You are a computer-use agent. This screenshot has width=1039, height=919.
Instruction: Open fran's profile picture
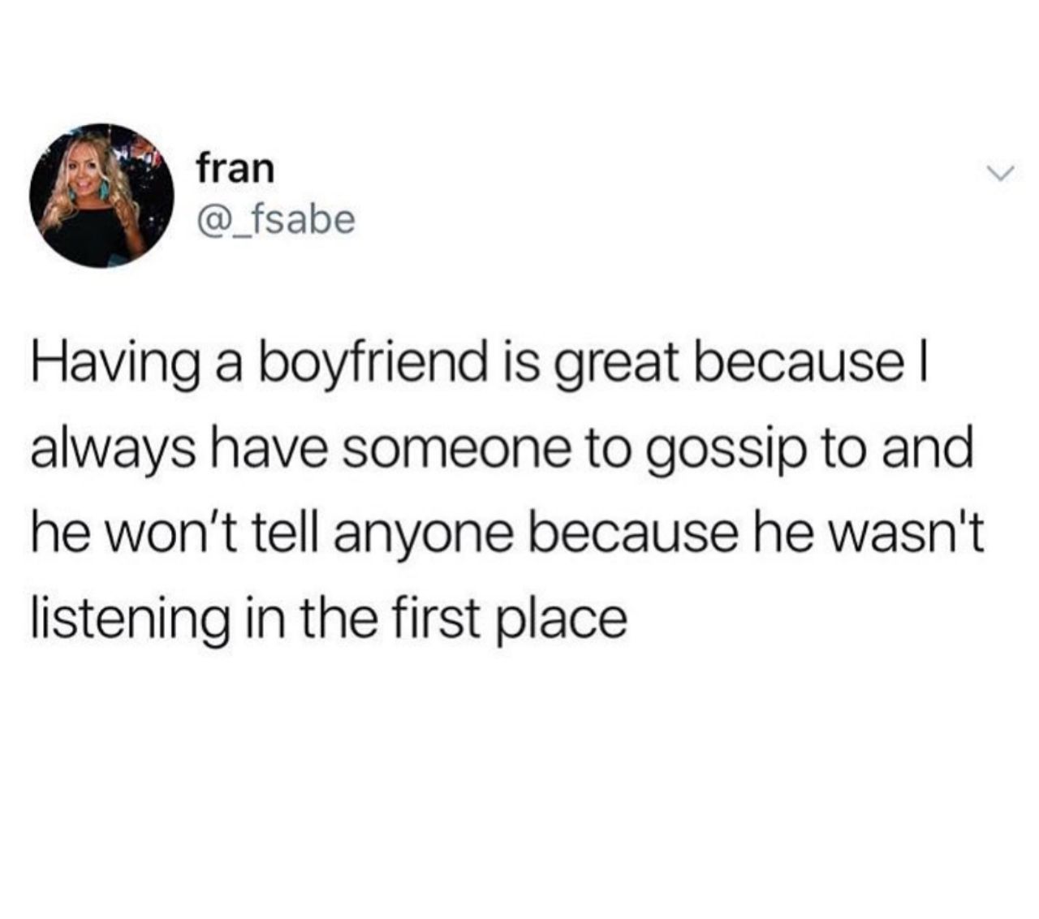[101, 196]
